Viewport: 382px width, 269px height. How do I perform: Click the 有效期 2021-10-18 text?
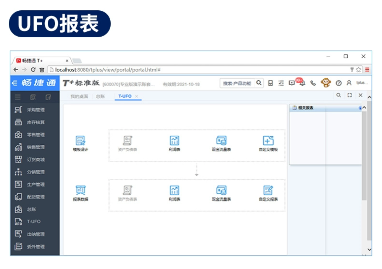(181, 84)
